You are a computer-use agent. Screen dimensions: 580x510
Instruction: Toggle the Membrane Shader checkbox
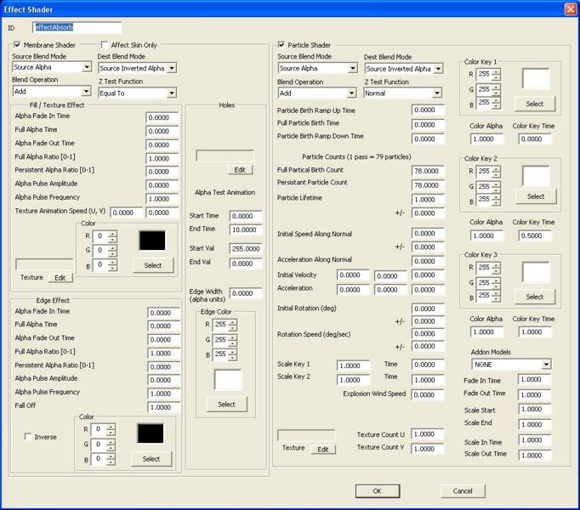point(17,45)
